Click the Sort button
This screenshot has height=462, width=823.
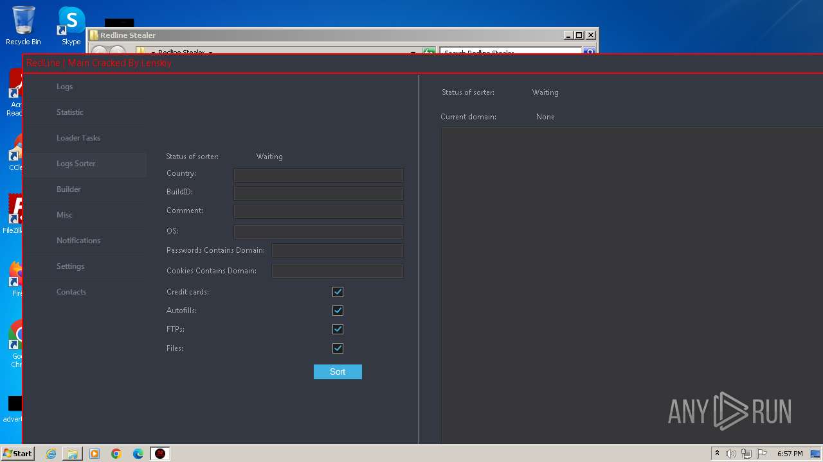coord(338,372)
